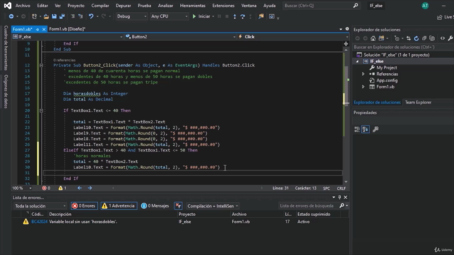
Task: Click the Step Into debug icon
Action: 235,16
